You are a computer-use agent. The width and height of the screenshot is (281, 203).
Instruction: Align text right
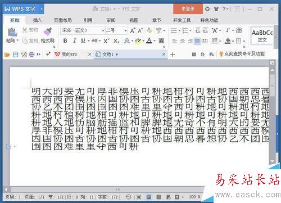click(x=190, y=40)
